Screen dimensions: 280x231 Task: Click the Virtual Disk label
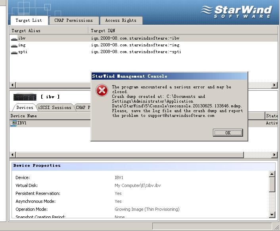click(x=27, y=185)
